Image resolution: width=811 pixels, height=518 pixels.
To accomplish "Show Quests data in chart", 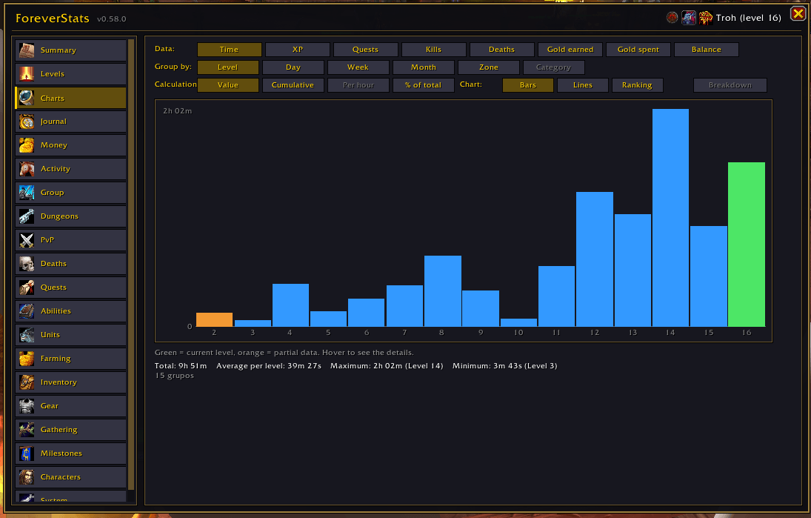I will [x=366, y=50].
